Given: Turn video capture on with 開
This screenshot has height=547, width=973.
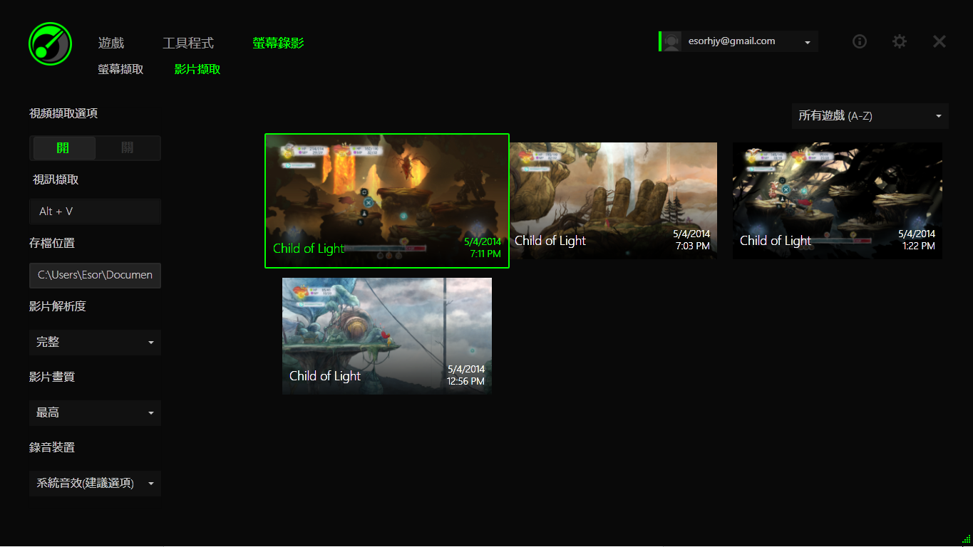Looking at the screenshot, I should coord(64,148).
